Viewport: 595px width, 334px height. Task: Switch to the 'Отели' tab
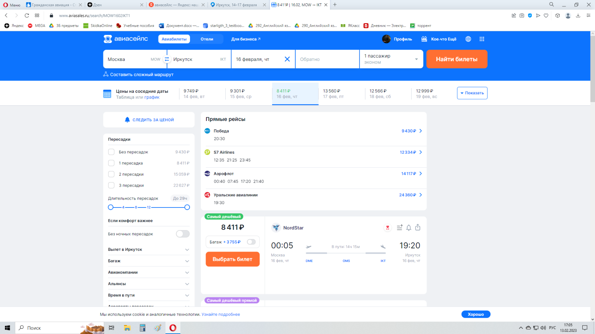[207, 39]
